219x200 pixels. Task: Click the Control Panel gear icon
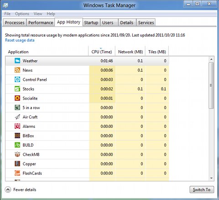(x=17, y=79)
